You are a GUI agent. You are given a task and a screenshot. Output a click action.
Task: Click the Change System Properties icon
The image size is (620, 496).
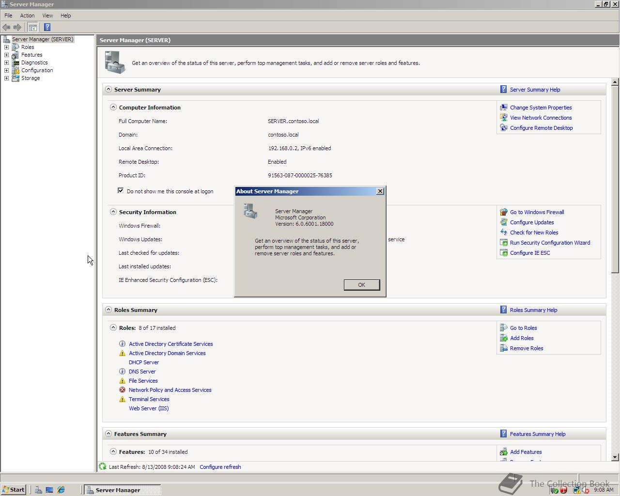pos(504,108)
